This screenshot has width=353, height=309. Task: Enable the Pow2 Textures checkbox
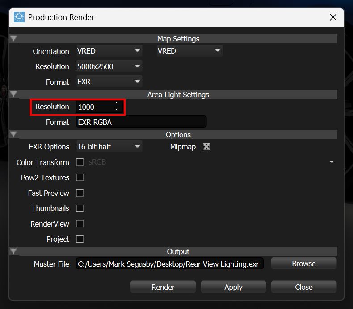(x=80, y=177)
